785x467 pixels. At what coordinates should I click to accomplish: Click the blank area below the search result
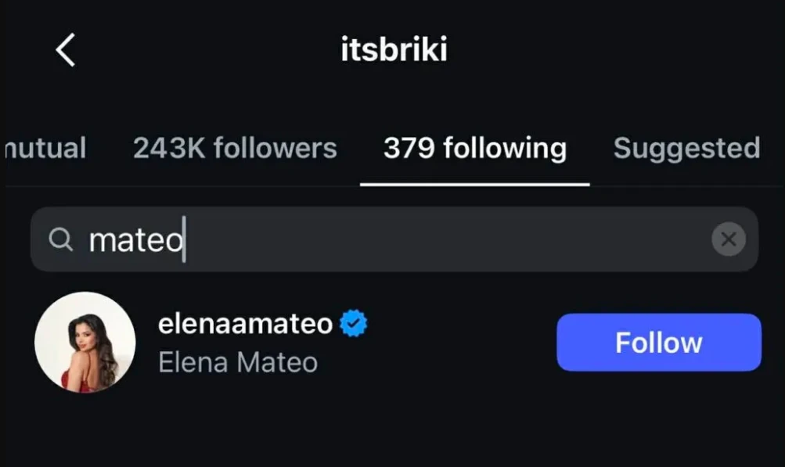(391, 430)
